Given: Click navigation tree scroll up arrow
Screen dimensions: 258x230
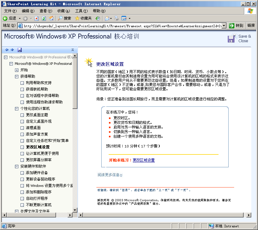Looking at the screenshot, I should (75, 56).
